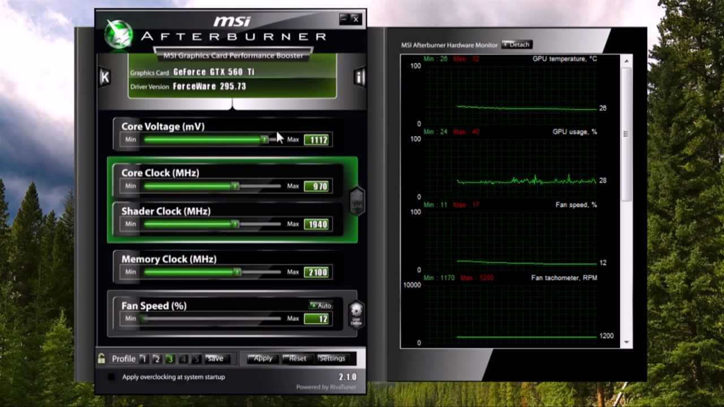Viewport: 724px width, 407px height.
Task: Click the monitor scrollbar up arrow
Action: click(626, 59)
